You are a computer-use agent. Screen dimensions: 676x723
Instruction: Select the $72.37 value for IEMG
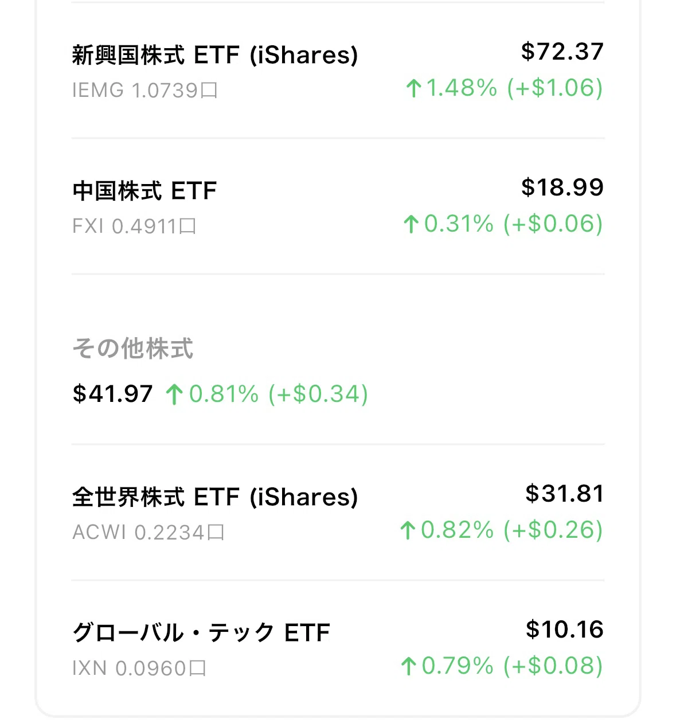click(x=562, y=52)
